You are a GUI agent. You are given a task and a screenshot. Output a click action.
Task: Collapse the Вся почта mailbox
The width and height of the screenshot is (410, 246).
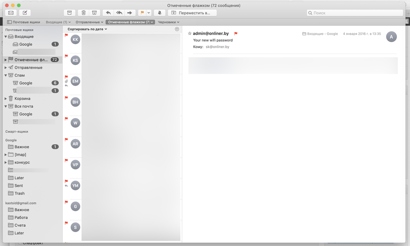pos(6,106)
